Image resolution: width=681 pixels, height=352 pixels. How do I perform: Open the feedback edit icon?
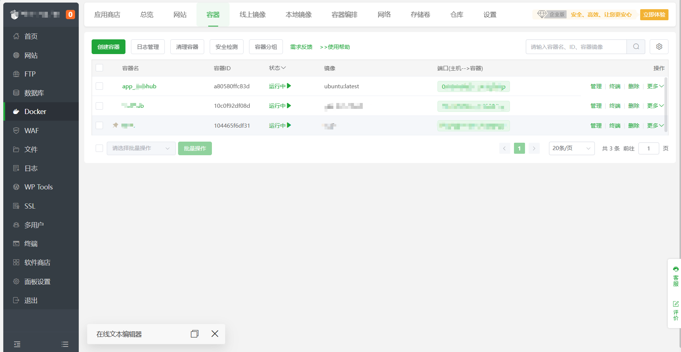tap(675, 304)
